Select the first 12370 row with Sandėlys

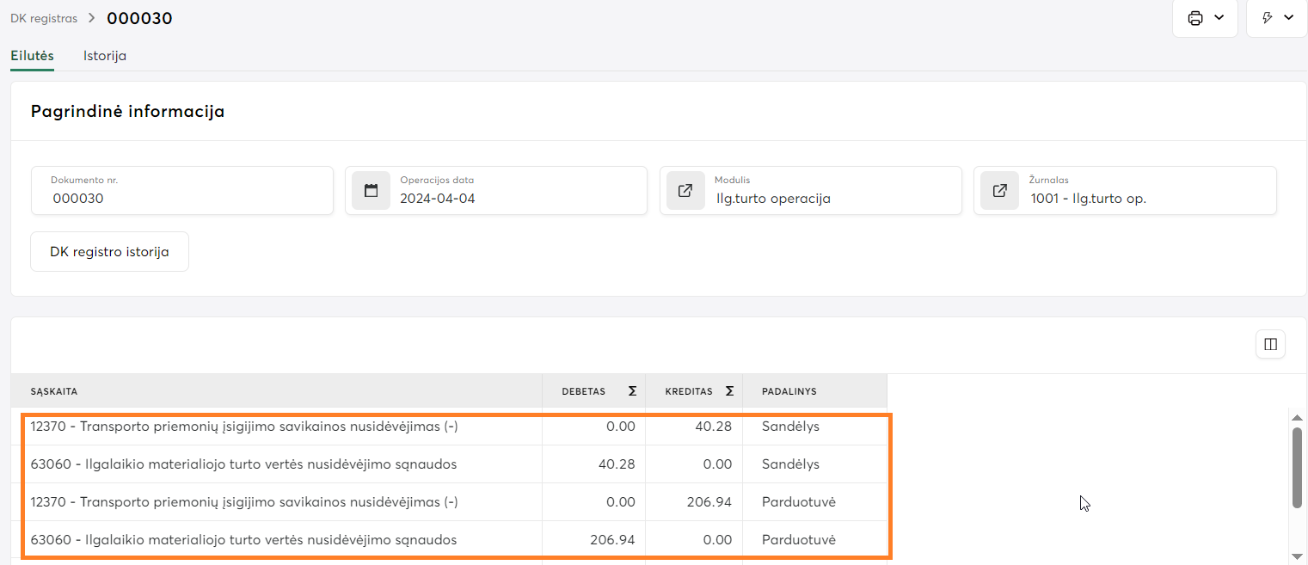point(244,427)
